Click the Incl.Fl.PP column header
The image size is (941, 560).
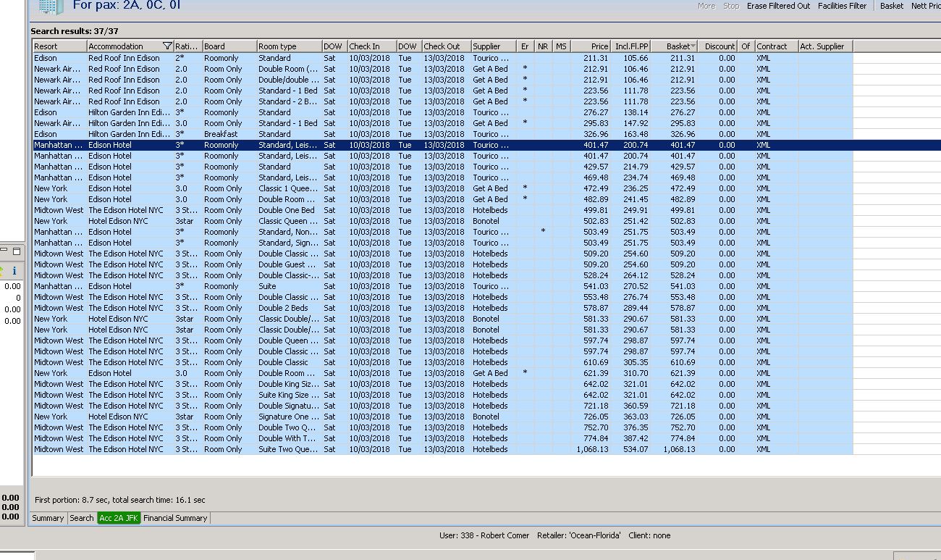point(631,46)
